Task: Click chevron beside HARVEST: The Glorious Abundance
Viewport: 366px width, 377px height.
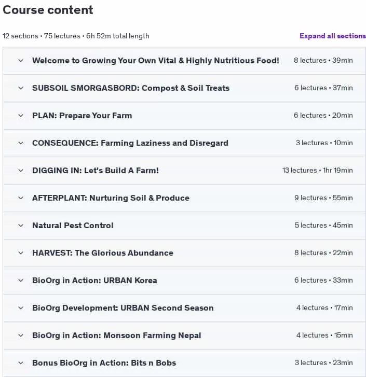Action: coord(21,253)
